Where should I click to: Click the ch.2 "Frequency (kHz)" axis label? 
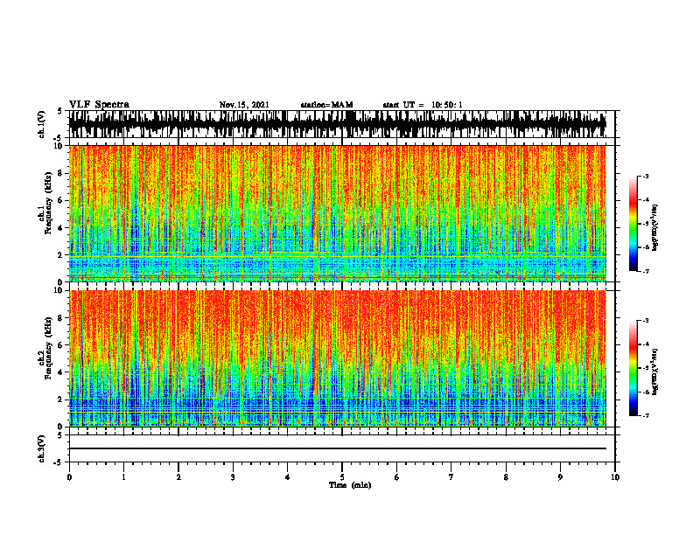(x=48, y=348)
